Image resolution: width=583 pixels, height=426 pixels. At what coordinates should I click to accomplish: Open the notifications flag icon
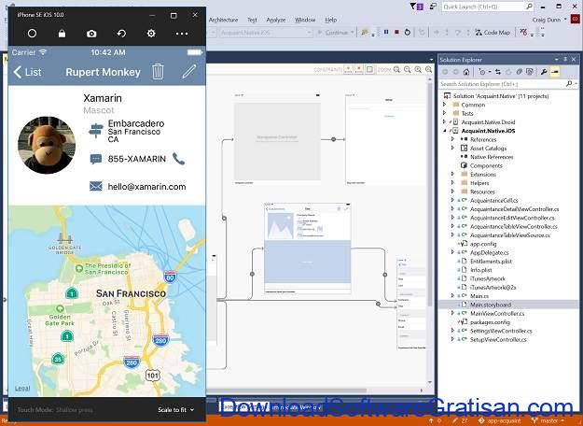(x=416, y=7)
